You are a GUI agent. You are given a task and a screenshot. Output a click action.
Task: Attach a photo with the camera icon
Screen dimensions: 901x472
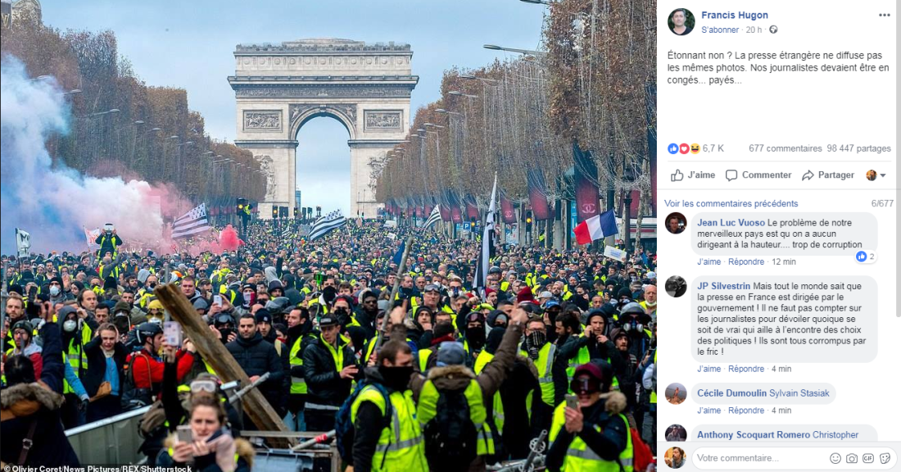click(852, 458)
